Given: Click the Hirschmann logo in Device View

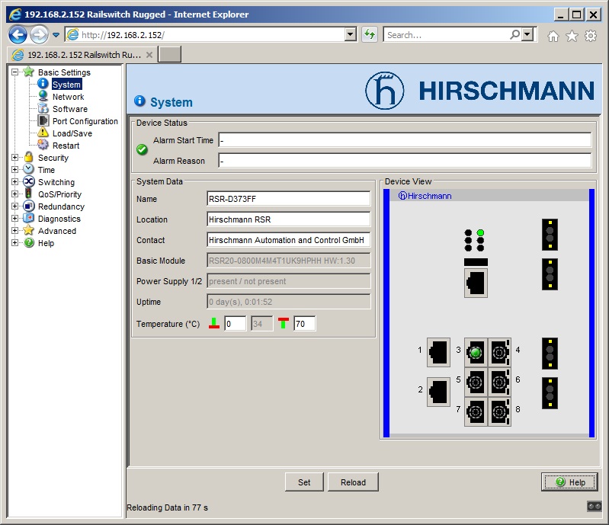Looking at the screenshot, I should click(x=425, y=196).
